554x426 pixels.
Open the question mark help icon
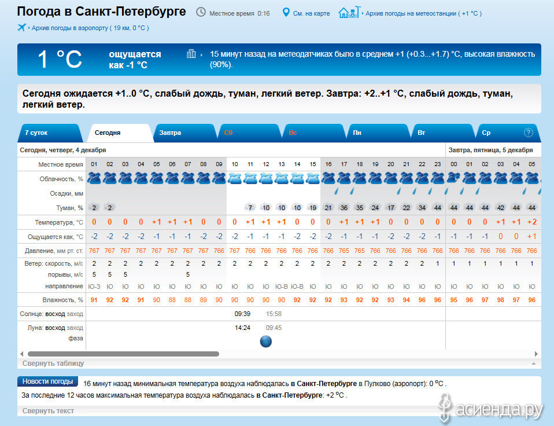pos(528,133)
